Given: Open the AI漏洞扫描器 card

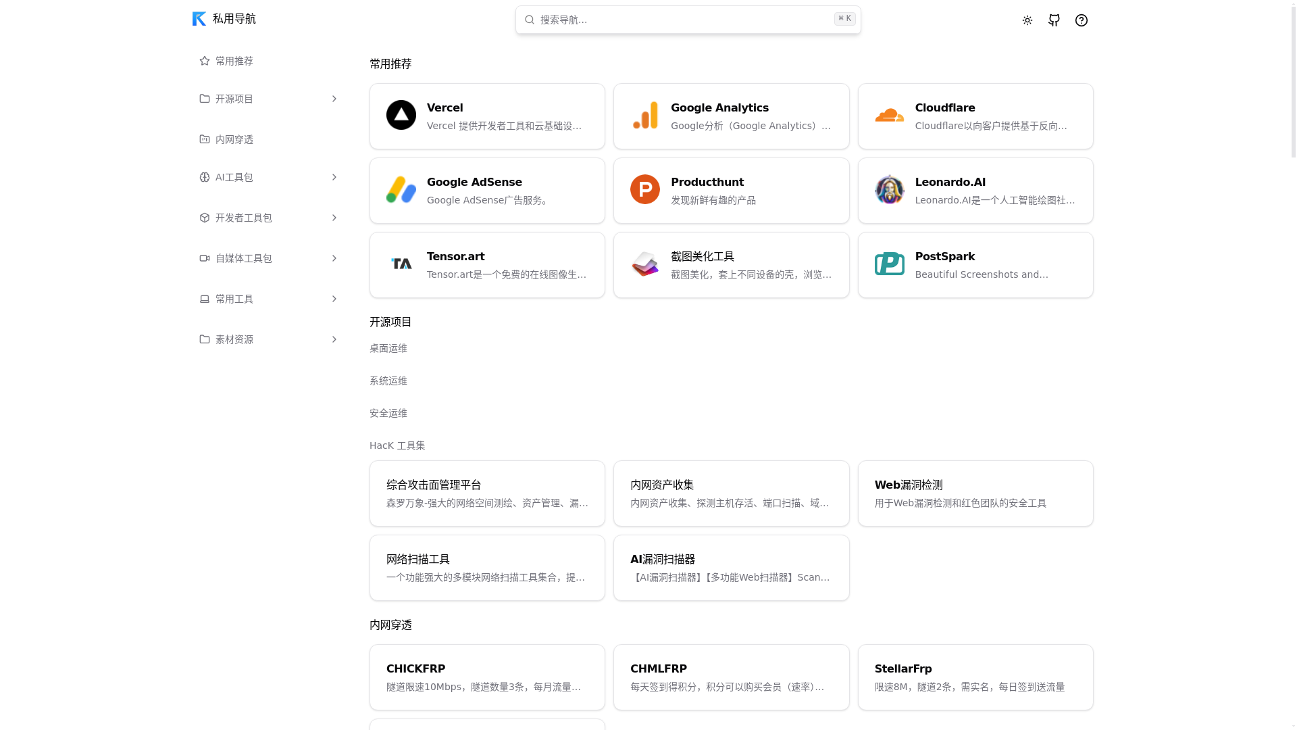Looking at the screenshot, I should [731, 568].
